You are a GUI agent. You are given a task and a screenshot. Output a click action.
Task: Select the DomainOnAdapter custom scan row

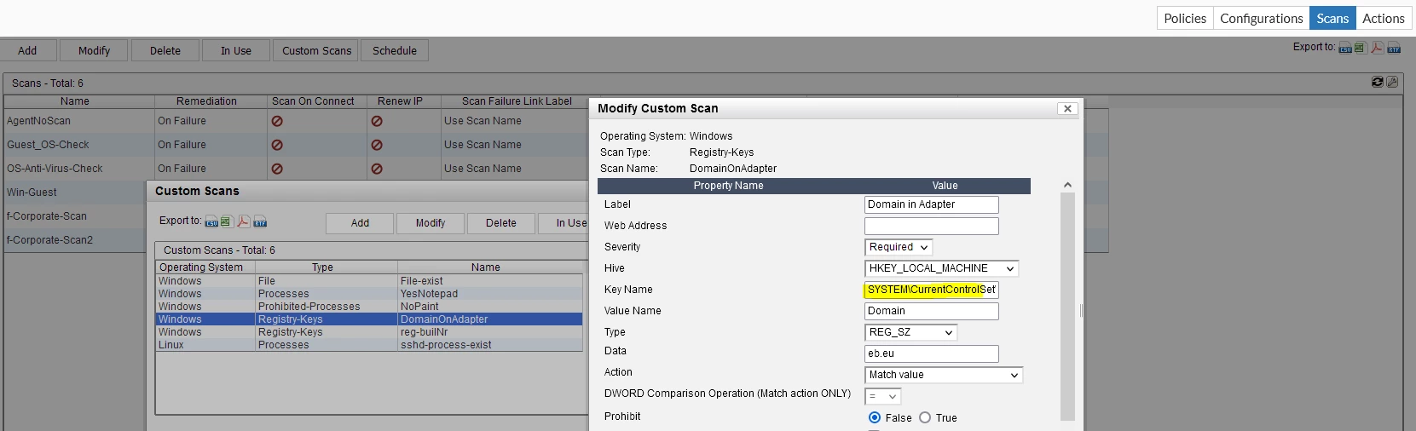point(369,319)
